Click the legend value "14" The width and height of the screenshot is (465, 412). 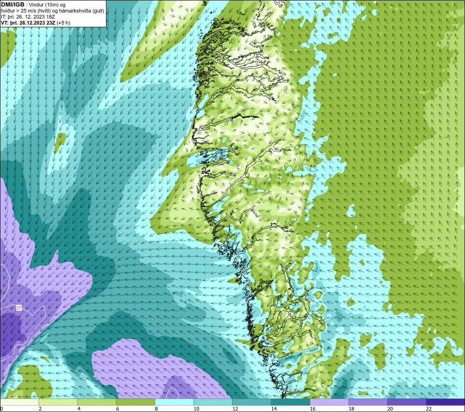274,409
